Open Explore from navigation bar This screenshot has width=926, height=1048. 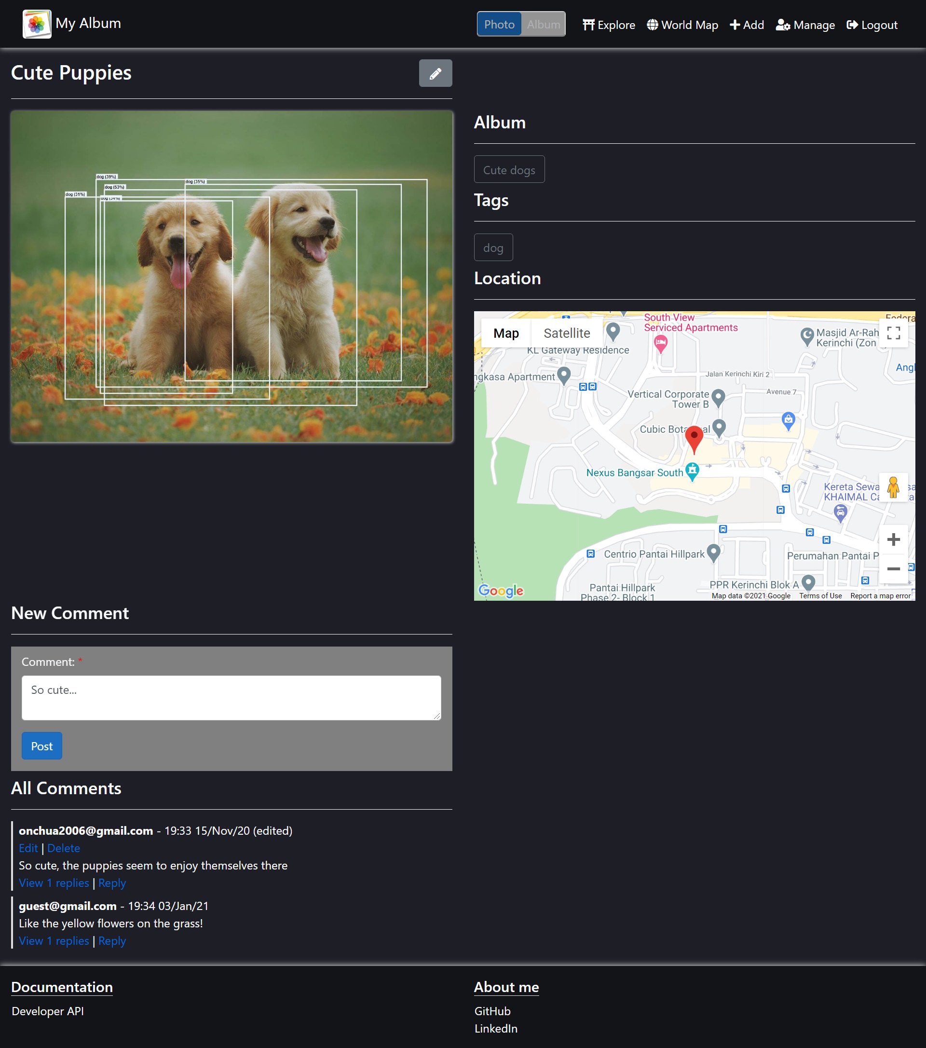point(609,25)
